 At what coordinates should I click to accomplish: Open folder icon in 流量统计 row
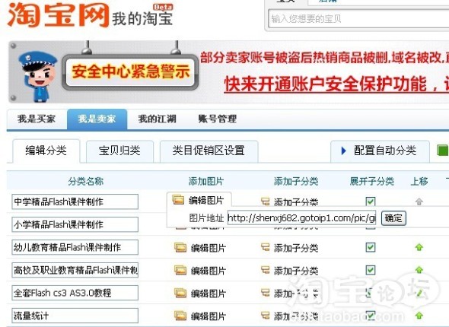pyautogui.click(x=180, y=316)
